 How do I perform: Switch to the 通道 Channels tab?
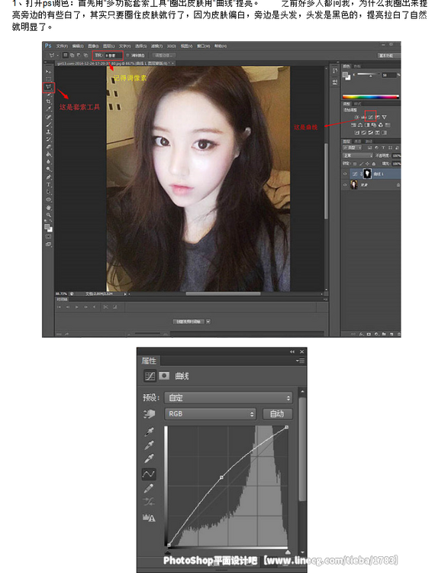click(x=357, y=141)
